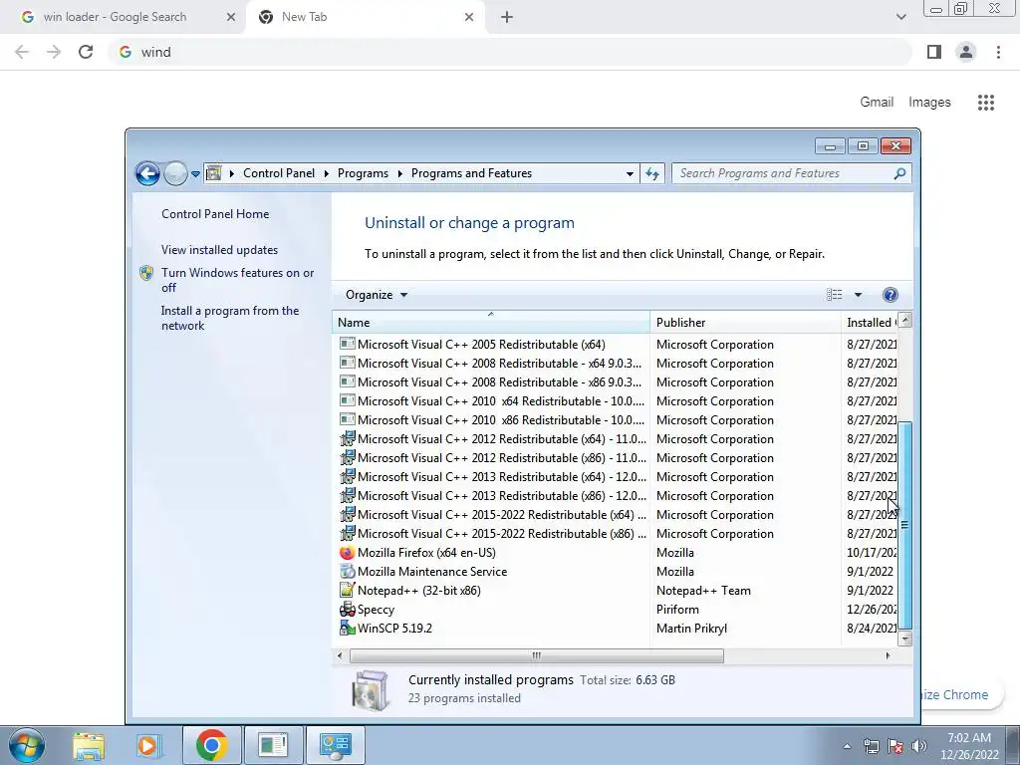This screenshot has height=765, width=1020.
Task: Click icon of Visual C++ 2015-2022 Redistributable (x86)
Action: click(348, 534)
